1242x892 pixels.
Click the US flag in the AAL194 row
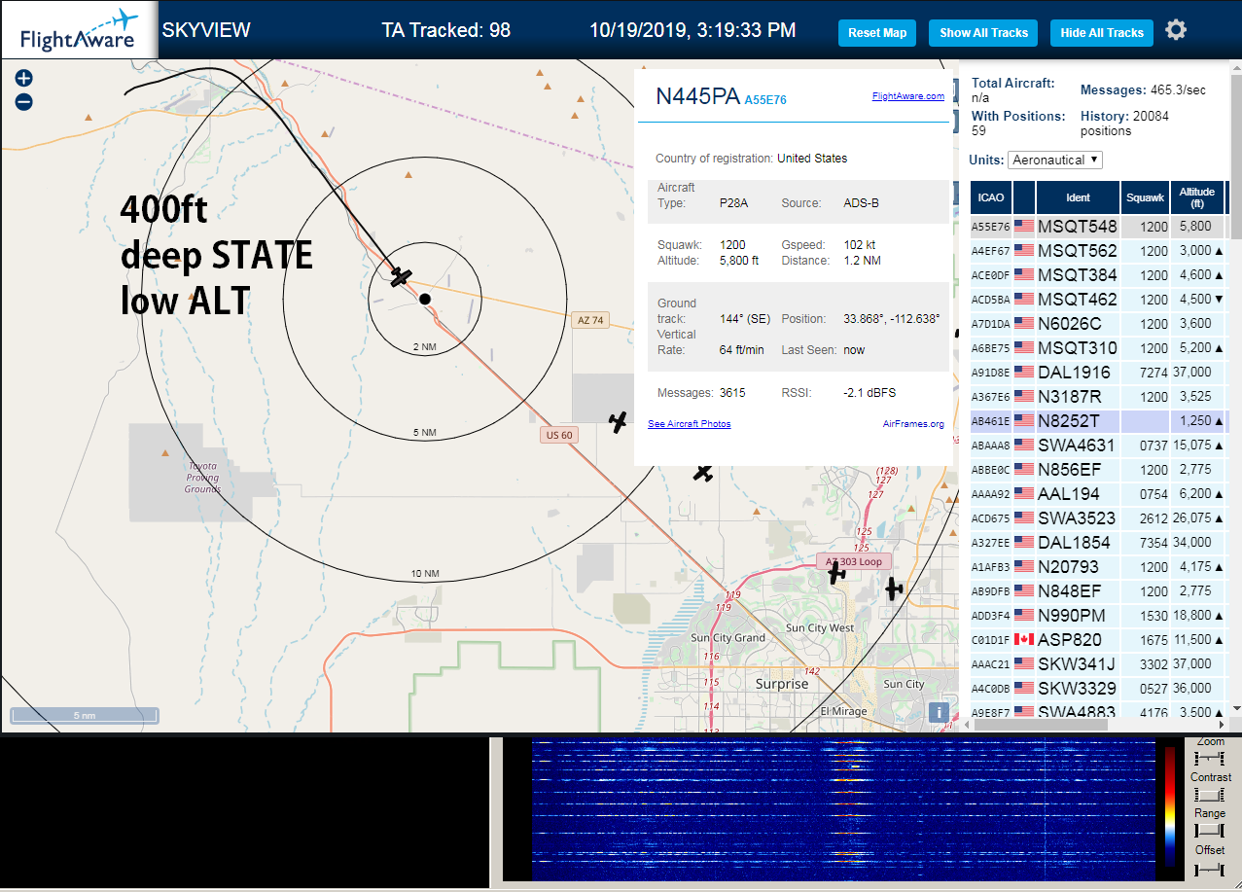click(x=1023, y=493)
